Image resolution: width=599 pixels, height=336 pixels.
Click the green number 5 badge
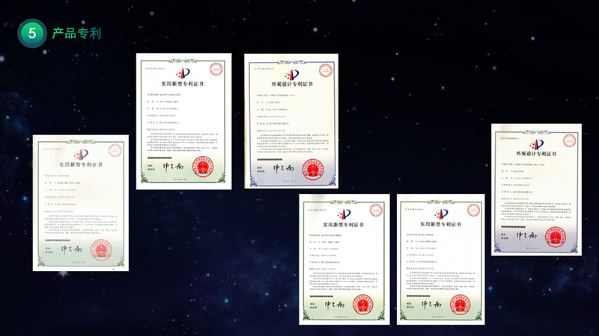(x=31, y=33)
